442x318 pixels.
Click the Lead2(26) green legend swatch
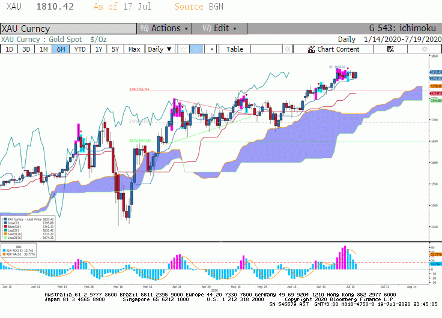pyautogui.click(x=5, y=238)
